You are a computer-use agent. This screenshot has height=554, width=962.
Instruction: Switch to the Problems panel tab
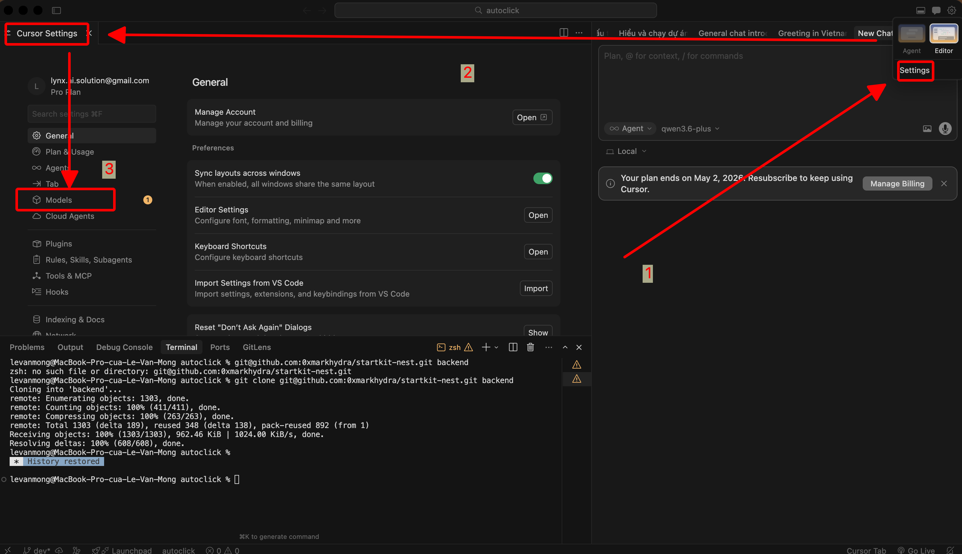pos(27,347)
